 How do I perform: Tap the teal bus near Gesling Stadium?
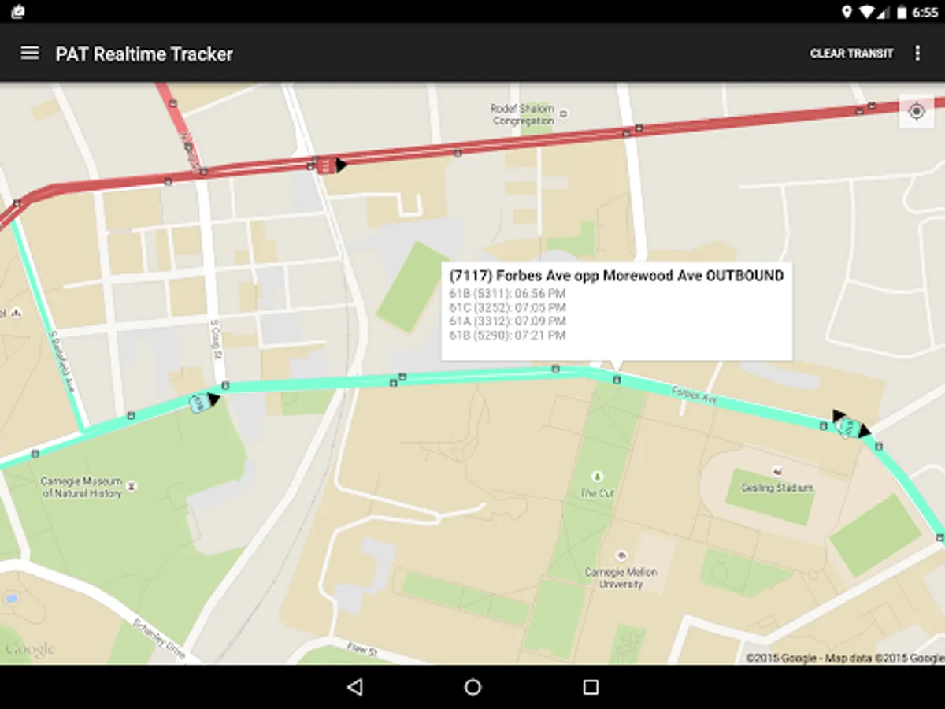pyautogui.click(x=848, y=427)
